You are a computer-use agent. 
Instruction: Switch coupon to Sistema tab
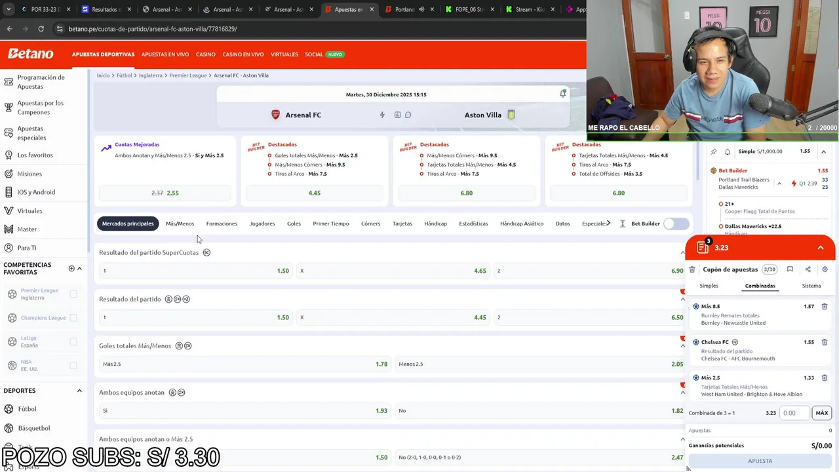coord(811,286)
